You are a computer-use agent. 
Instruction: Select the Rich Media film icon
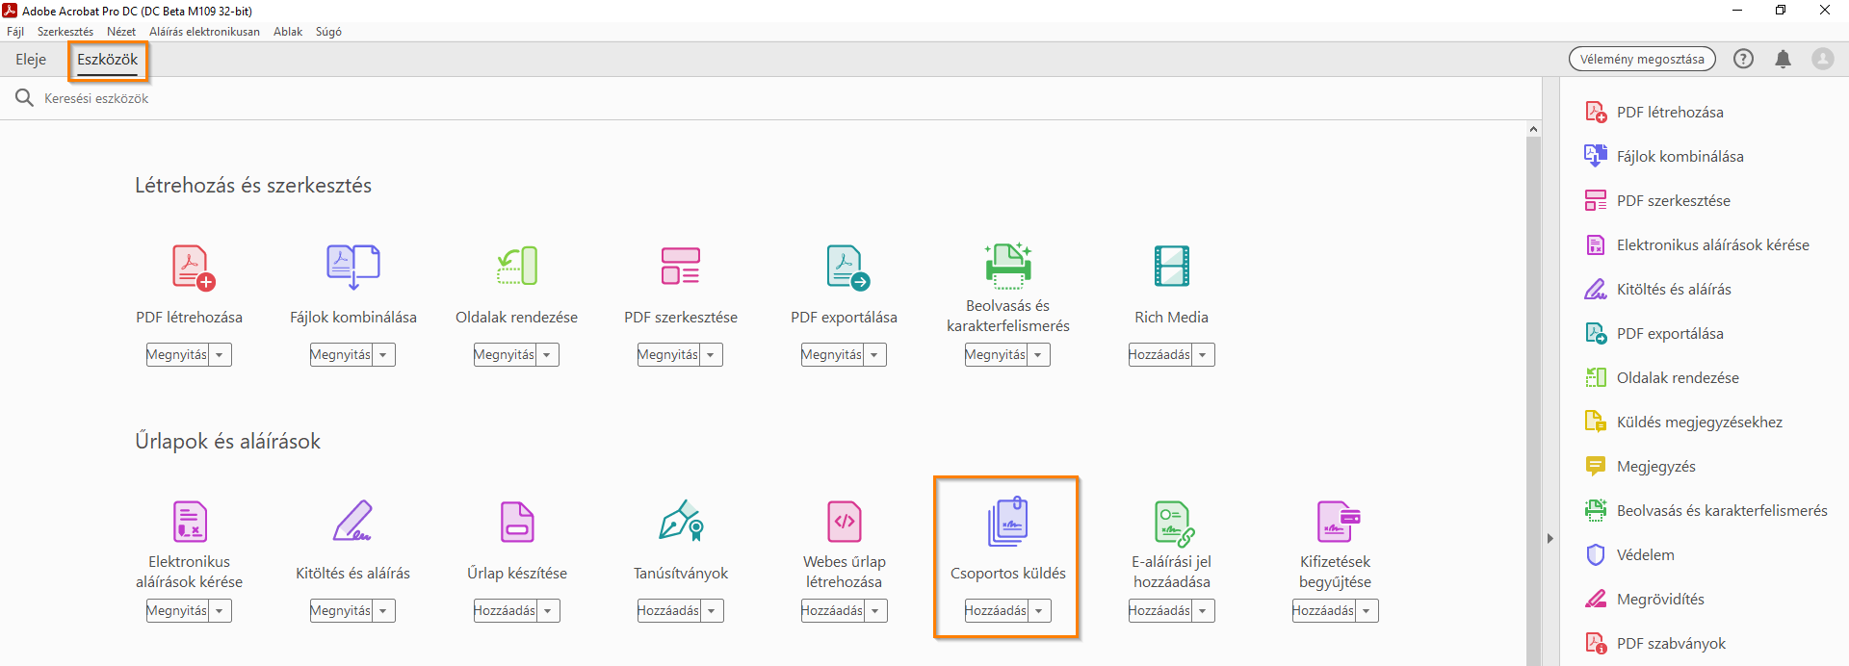coord(1172,267)
